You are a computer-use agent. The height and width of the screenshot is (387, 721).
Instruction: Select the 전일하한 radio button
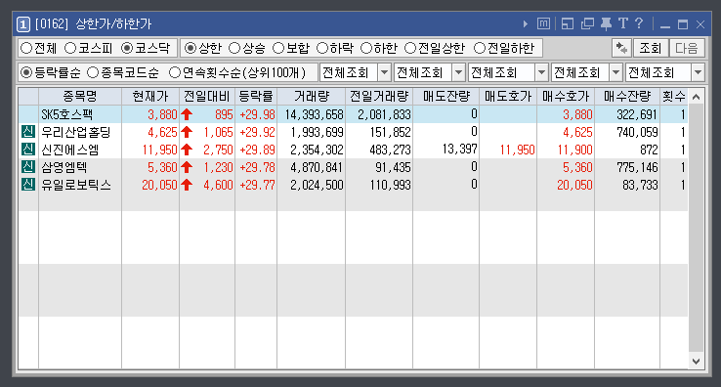coord(480,48)
